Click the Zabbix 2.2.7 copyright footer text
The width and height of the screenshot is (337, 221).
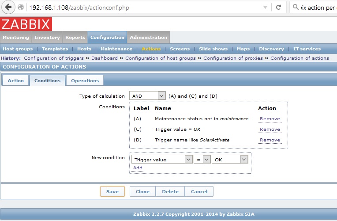[x=194, y=214]
